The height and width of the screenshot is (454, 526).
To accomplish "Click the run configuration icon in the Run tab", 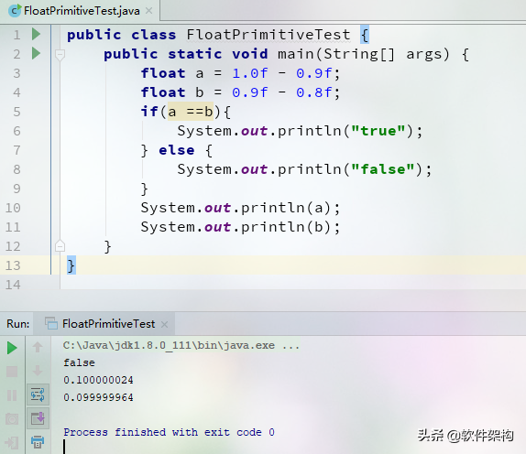I will point(51,324).
